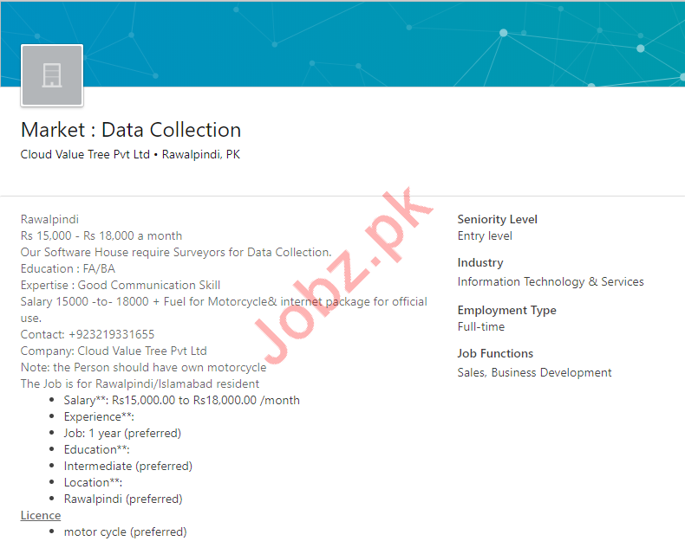Viewport: 685px width, 554px height.
Task: Open Cloud Value Tree Pvt Ltd header link
Action: [x=85, y=155]
